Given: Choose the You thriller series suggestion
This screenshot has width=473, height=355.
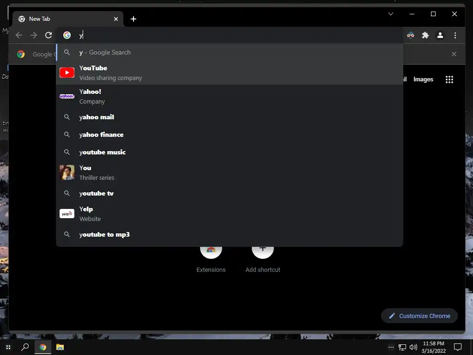Looking at the screenshot, I should (230, 173).
